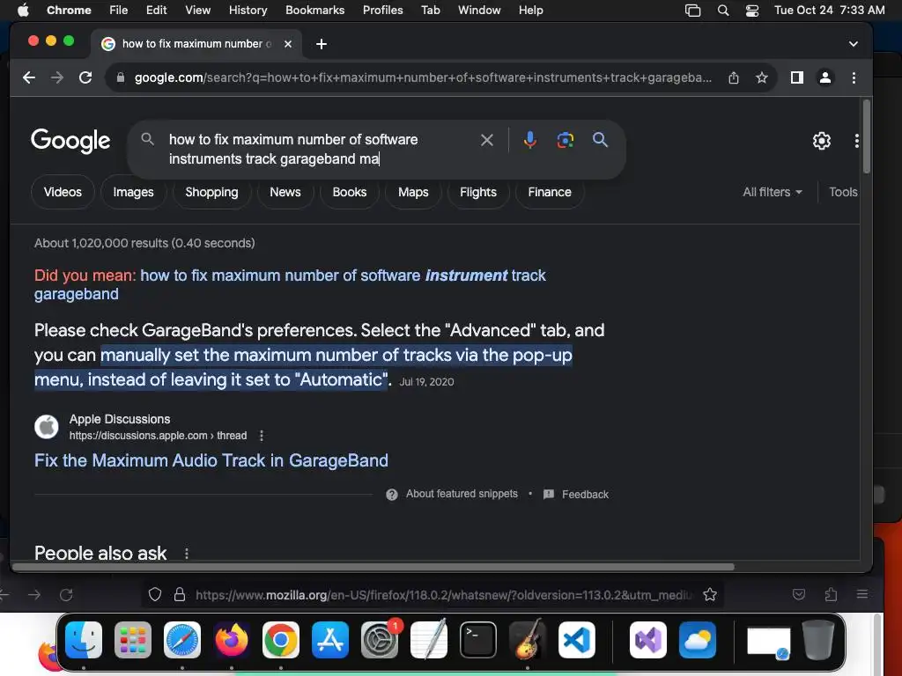Click the blue search magnifier button

pos(600,140)
